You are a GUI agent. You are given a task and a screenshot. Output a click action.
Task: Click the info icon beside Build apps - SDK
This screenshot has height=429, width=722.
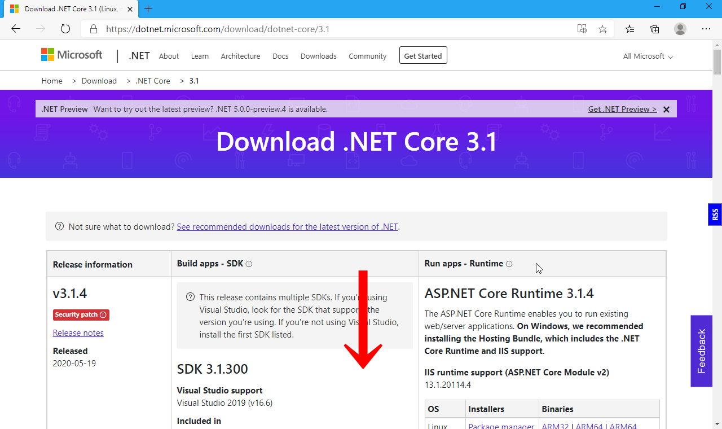[x=249, y=264]
